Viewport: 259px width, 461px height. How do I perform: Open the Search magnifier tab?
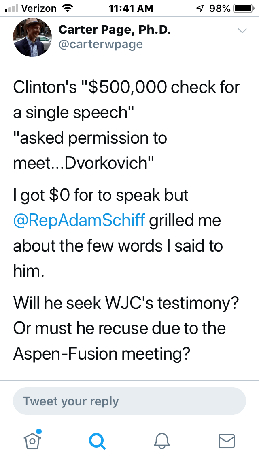click(97, 440)
